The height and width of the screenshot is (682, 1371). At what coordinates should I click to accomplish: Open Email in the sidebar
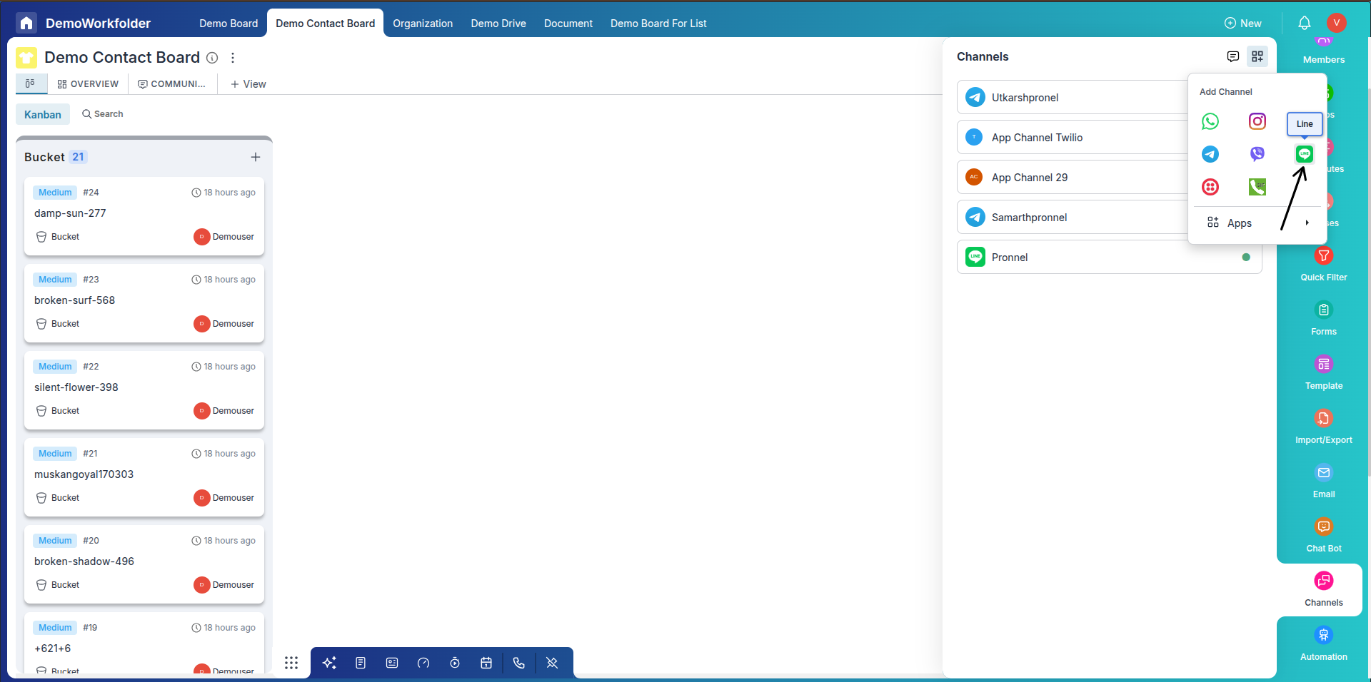point(1324,480)
